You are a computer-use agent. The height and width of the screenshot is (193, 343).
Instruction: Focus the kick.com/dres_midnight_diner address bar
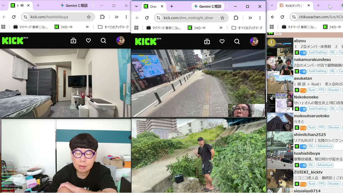(191, 18)
